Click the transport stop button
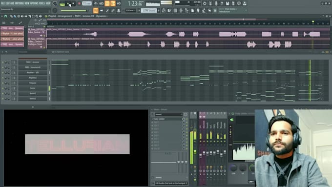Screen dimensions: 332x187 point(73,3)
